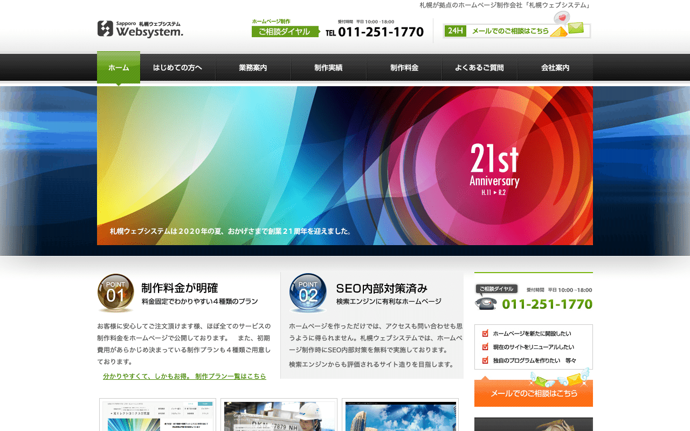
Task: Click the checkmark beside 現在のサイトをリニューアルしたい
Action: [485, 347]
